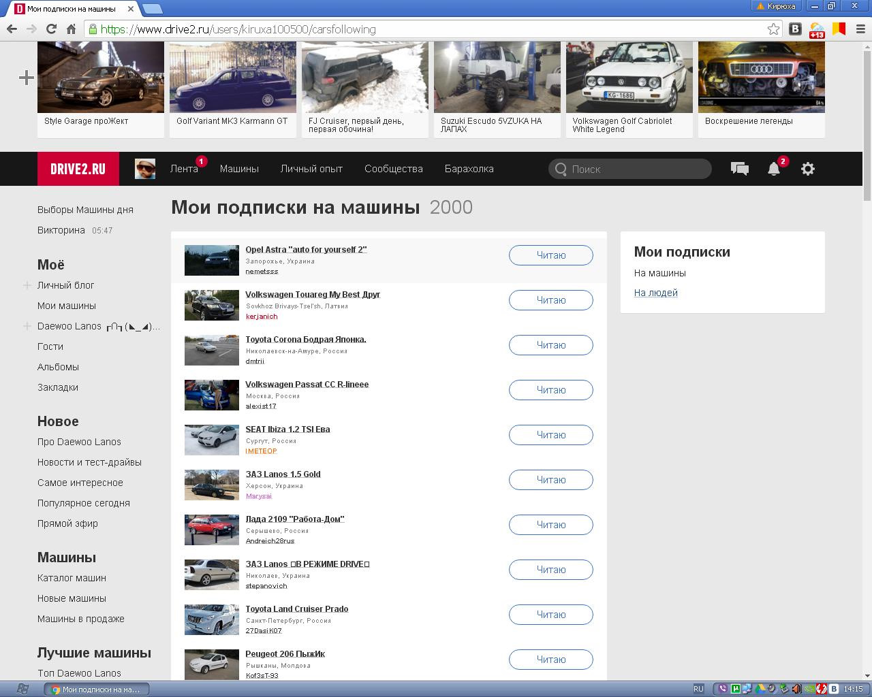Open the Chrome menu icon

860,29
